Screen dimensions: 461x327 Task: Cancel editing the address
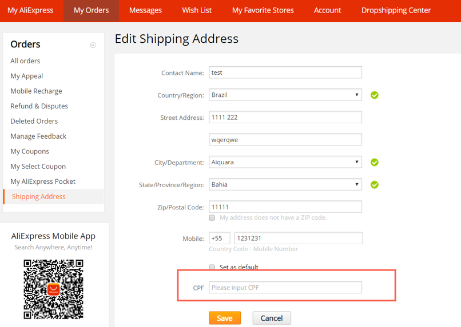coord(272,318)
